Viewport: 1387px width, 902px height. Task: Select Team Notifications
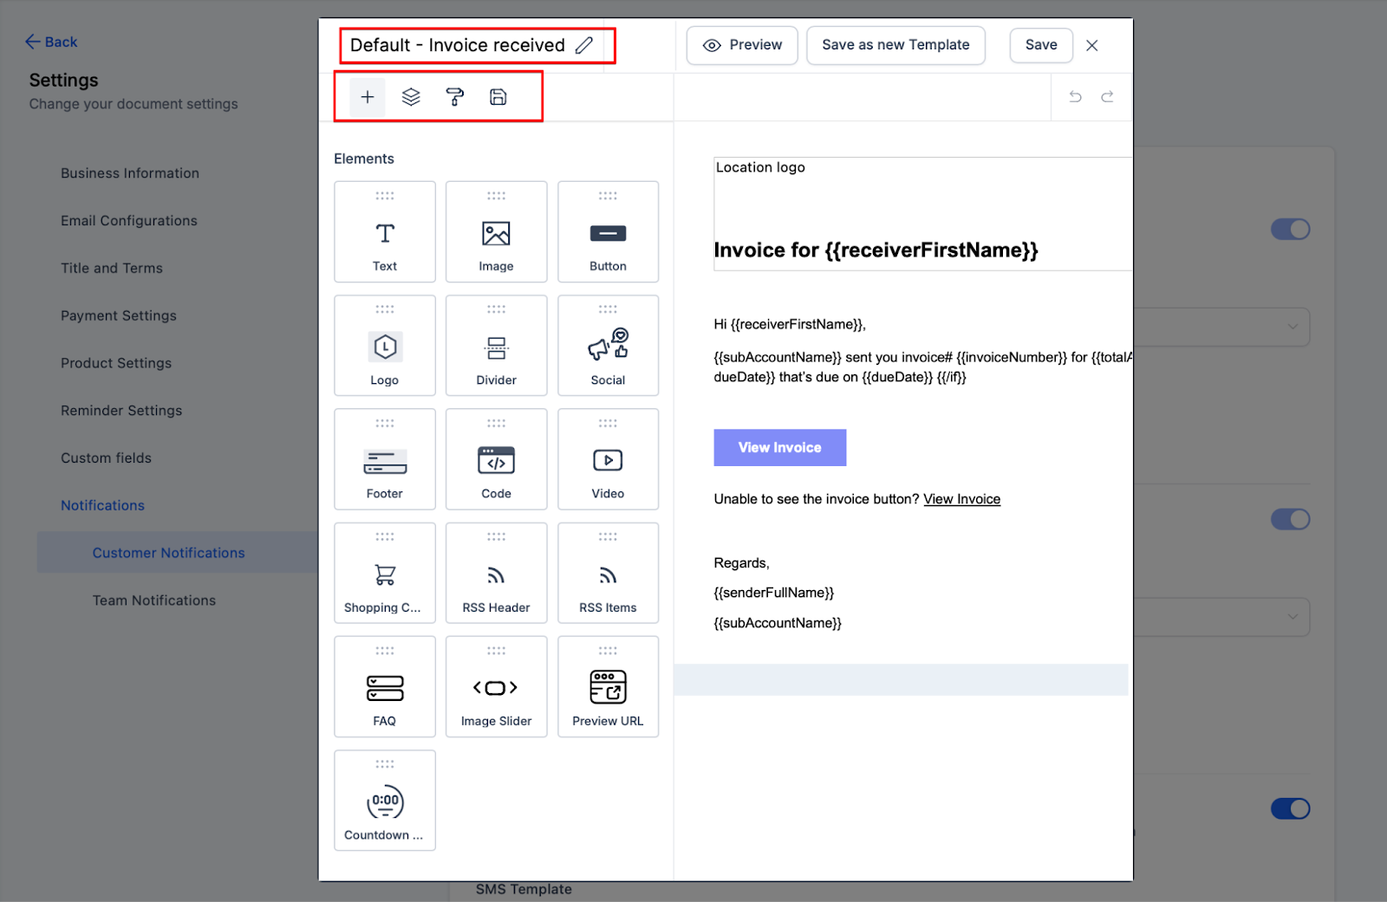tap(154, 600)
